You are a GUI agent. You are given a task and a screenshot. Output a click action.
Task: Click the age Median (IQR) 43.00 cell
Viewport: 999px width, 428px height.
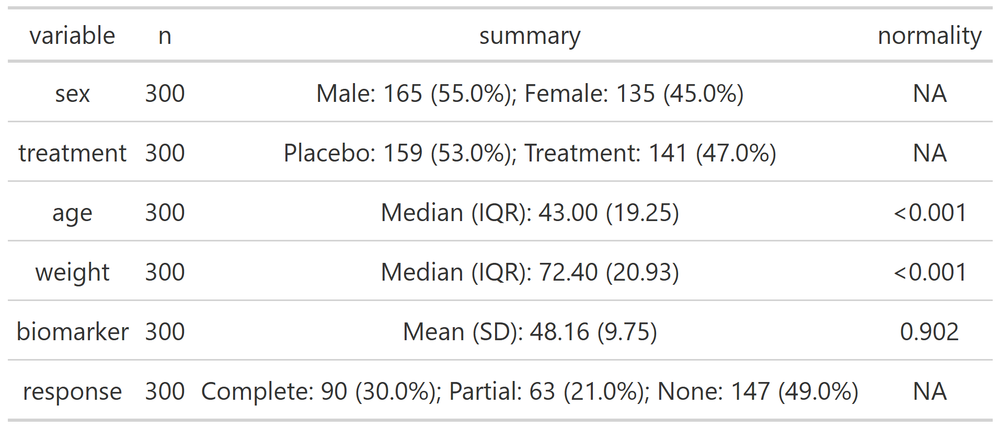click(x=530, y=213)
